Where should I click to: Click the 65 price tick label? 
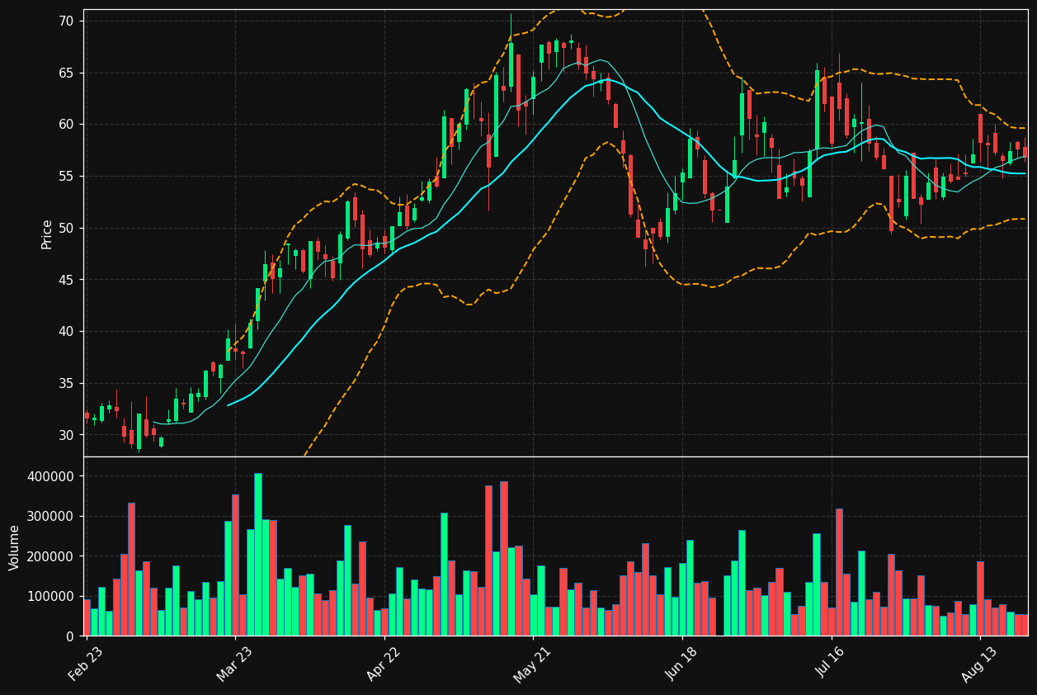[x=66, y=73]
